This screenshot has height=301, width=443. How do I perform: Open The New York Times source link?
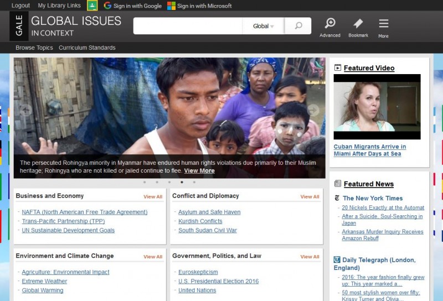point(373,198)
